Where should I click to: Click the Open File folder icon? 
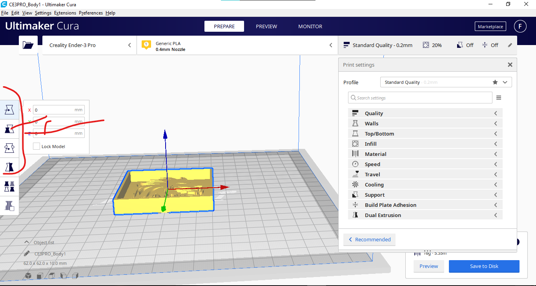pyautogui.click(x=28, y=45)
